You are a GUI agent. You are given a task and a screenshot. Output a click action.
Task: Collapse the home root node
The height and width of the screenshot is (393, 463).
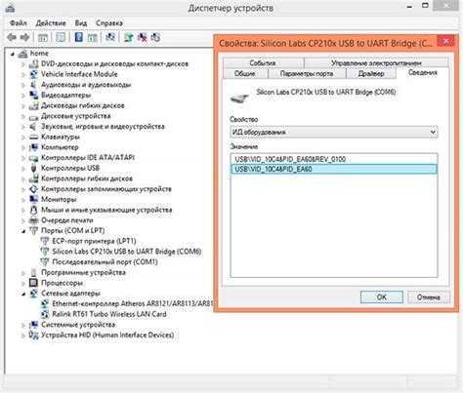(x=13, y=54)
